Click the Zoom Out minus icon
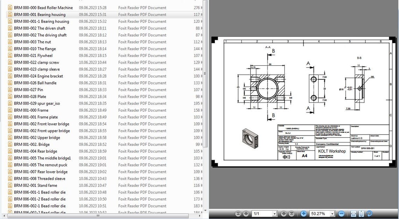Viewport: 399px width, 219px height. coord(342,213)
